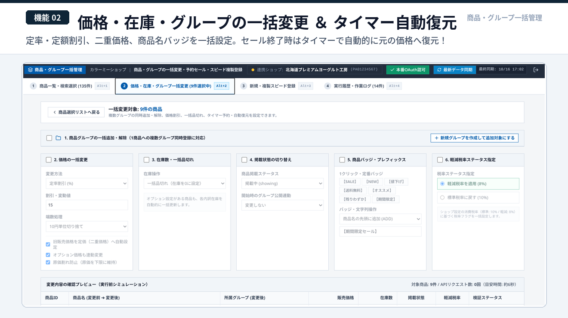Click the 最新データ同期 button
The width and height of the screenshot is (568, 318).
tap(454, 70)
